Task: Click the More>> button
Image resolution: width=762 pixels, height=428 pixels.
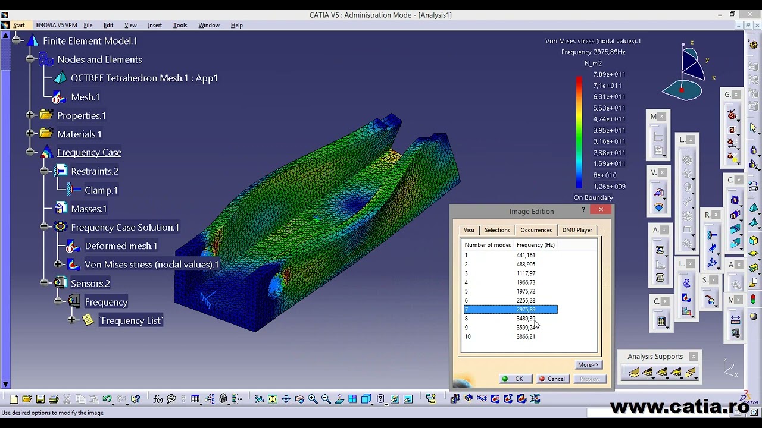Action: click(588, 365)
